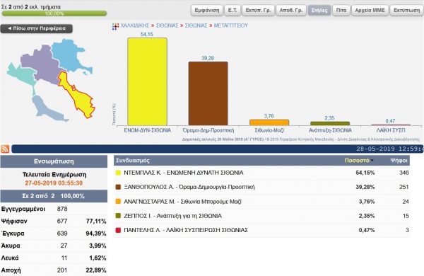Click the brown Όραμα-Δημ-Προοπτική bar
This screenshot has height=276, width=424.
[x=208, y=93]
